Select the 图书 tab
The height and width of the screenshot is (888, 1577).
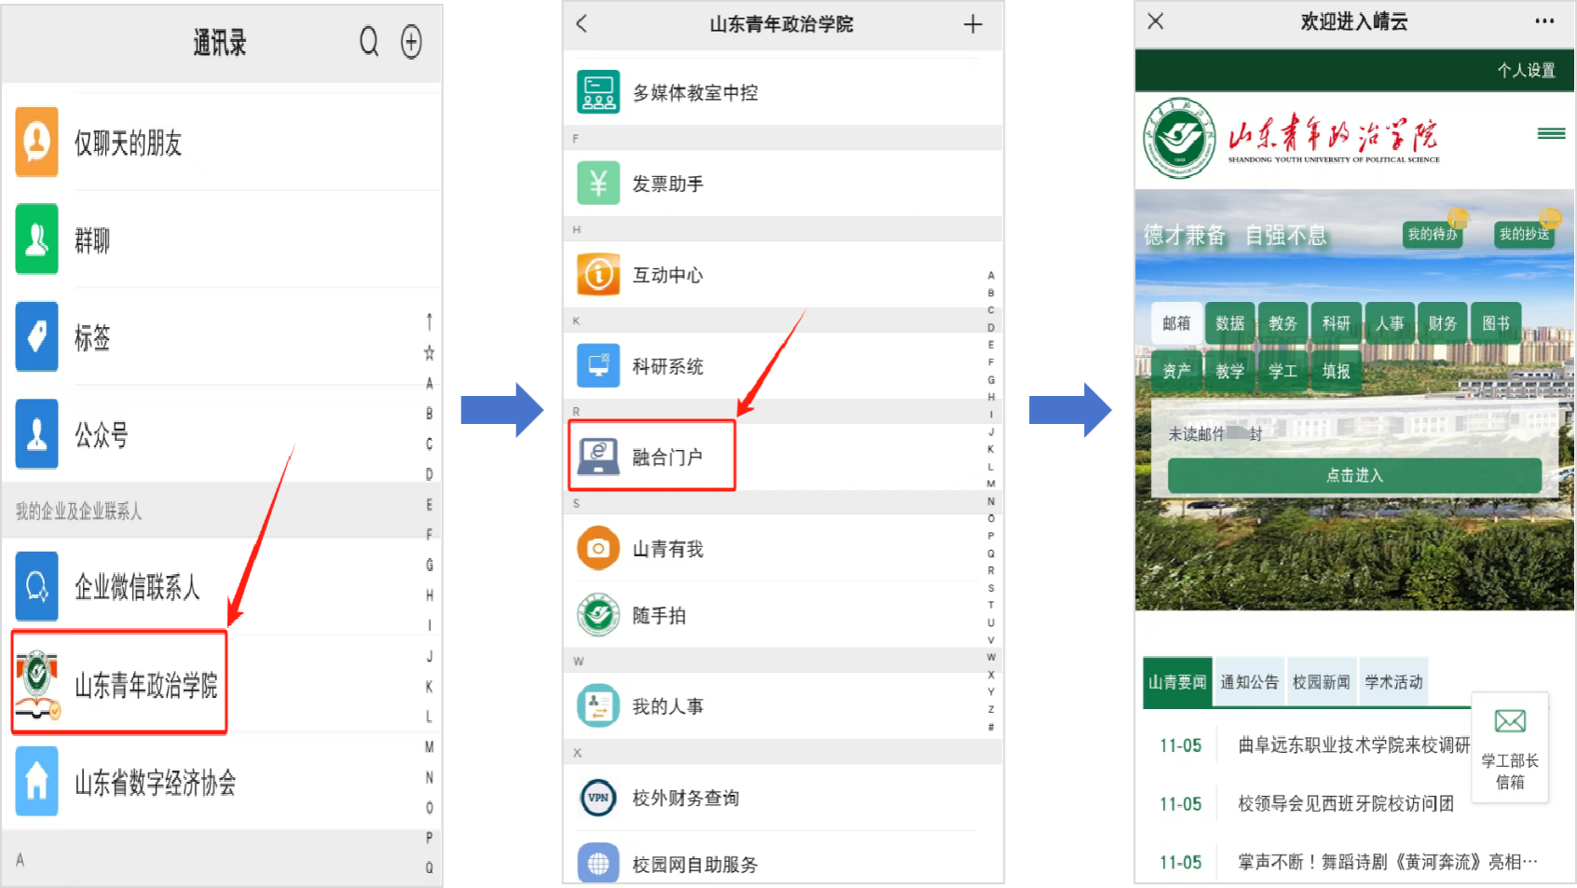1495,323
